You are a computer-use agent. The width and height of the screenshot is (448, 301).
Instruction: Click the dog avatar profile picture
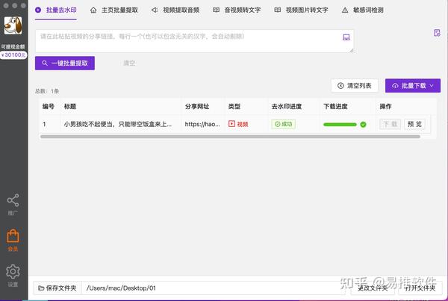[13, 25]
